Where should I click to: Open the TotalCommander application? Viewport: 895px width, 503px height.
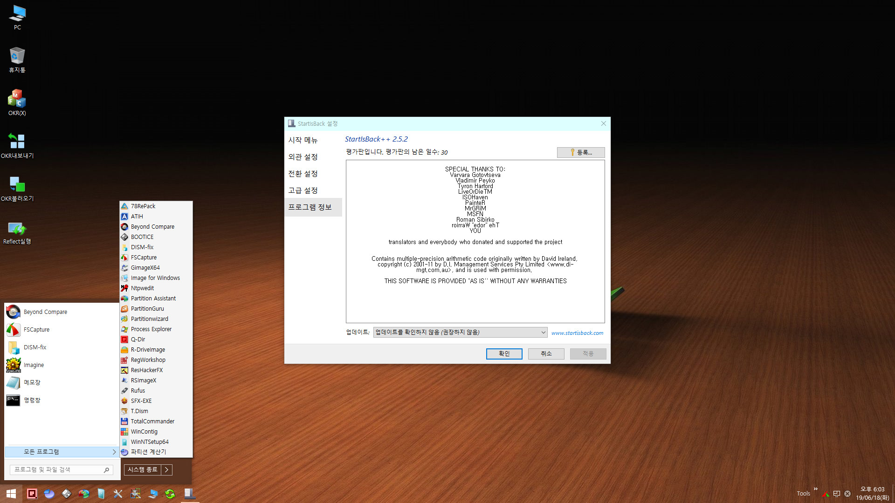click(152, 421)
